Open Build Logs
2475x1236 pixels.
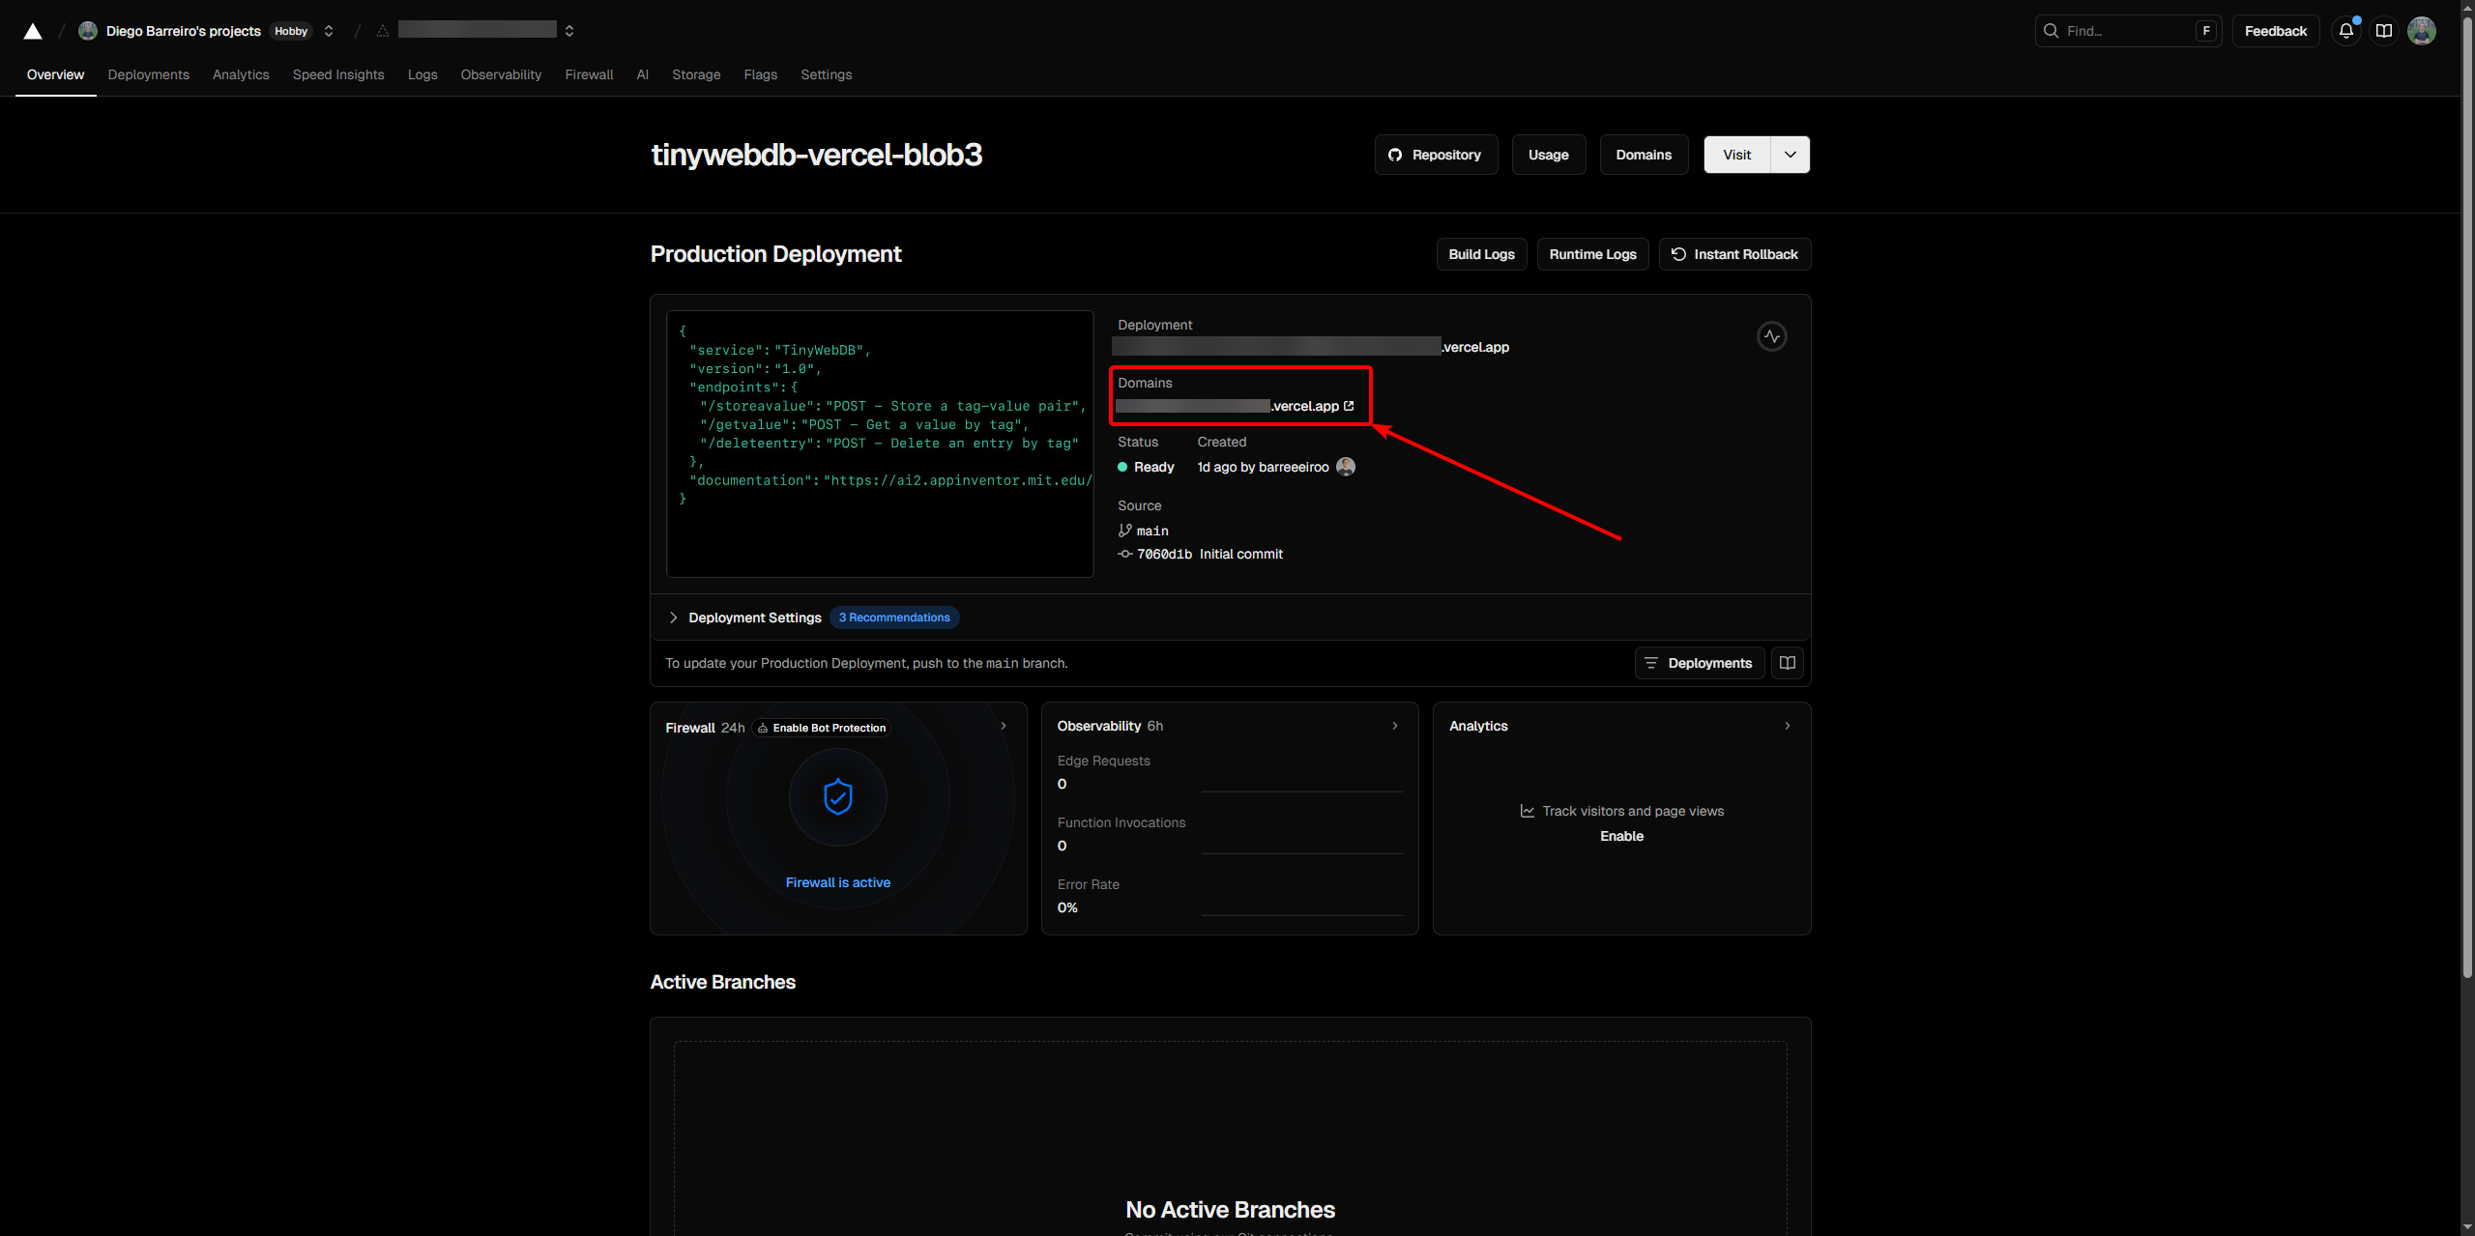[1481, 254]
